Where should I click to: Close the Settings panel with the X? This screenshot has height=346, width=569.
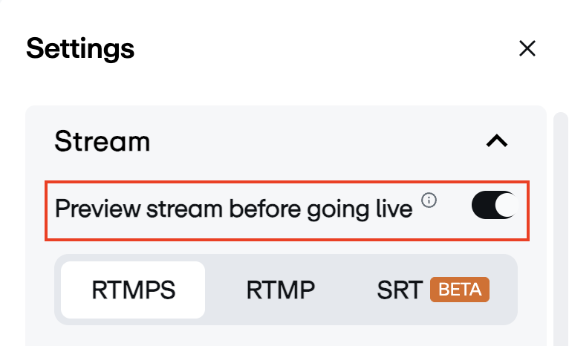click(x=527, y=49)
